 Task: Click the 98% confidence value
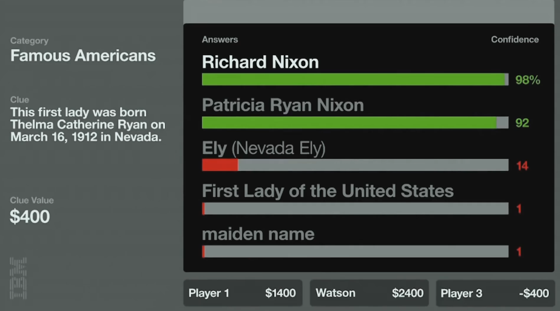527,80
